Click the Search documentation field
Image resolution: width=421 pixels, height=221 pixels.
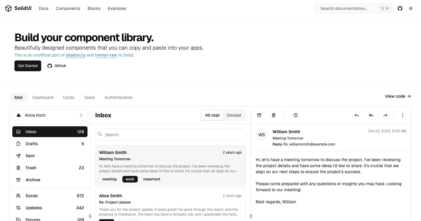coord(354,8)
